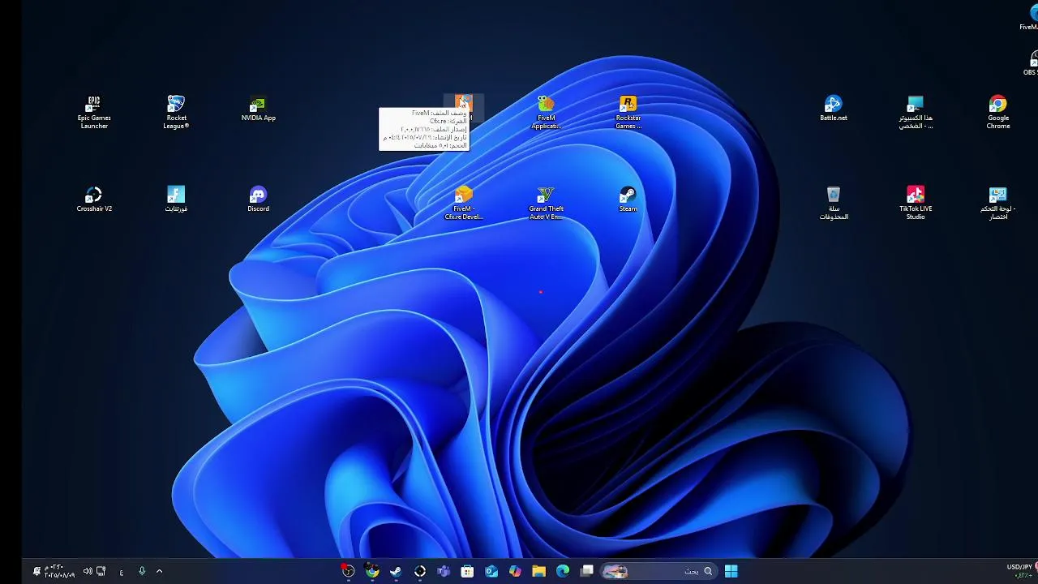Viewport: 1038px width, 584px height.
Task: Switch to Chrome in the taskbar
Action: (x=372, y=571)
